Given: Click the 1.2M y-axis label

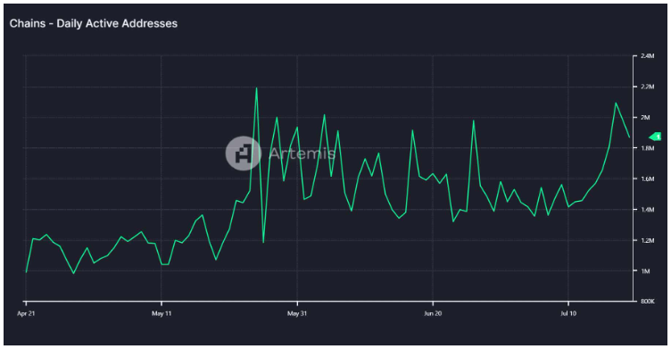Looking at the screenshot, I should (x=648, y=240).
